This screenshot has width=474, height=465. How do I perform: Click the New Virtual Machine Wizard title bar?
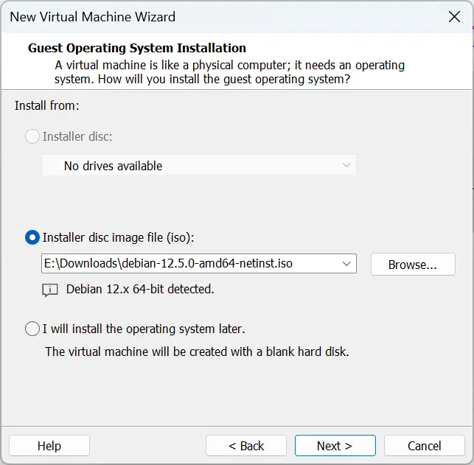[x=221, y=16]
